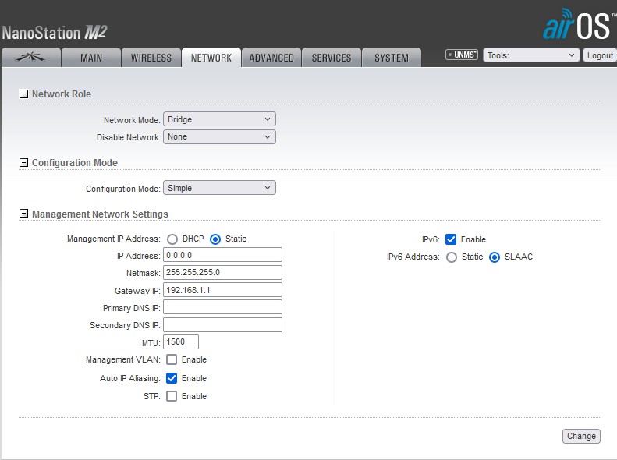Click the Secondary DNS IP field
The image size is (617, 460).
click(223, 325)
